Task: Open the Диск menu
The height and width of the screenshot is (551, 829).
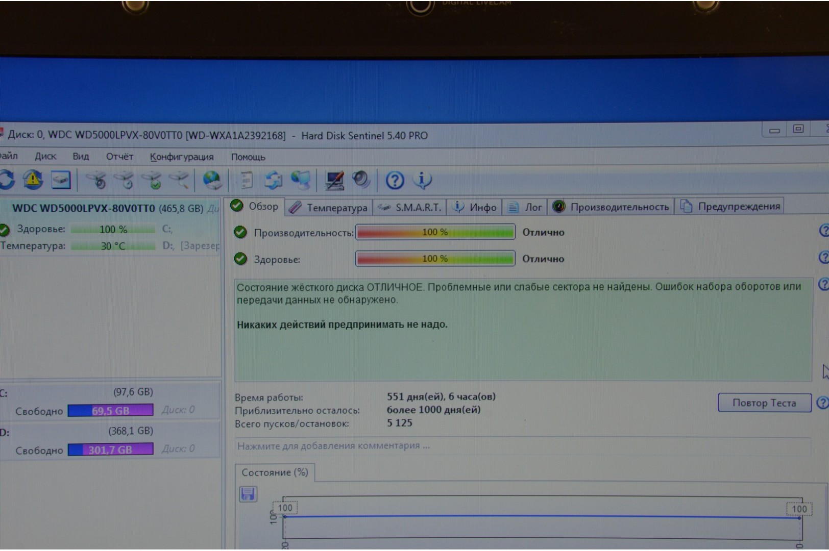Action: 45,157
